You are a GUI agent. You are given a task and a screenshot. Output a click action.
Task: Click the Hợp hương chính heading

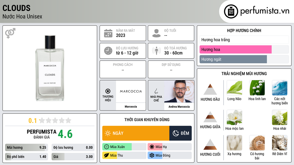244,30
